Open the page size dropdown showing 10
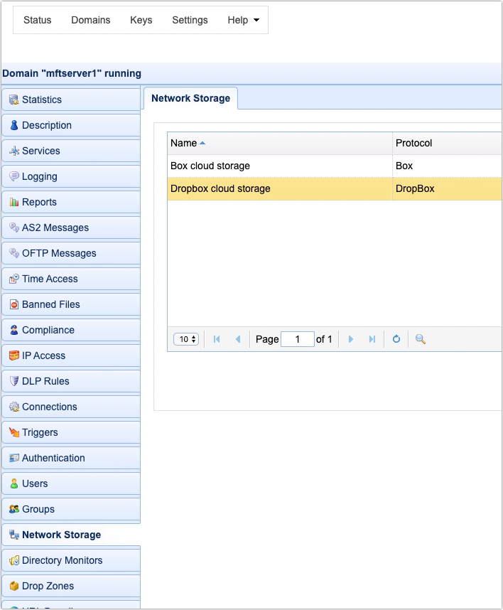Image resolution: width=503 pixels, height=610 pixels. pos(185,339)
